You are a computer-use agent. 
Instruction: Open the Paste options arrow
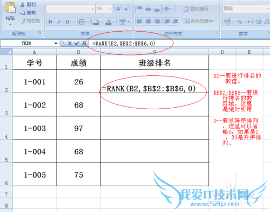tap(10, 24)
